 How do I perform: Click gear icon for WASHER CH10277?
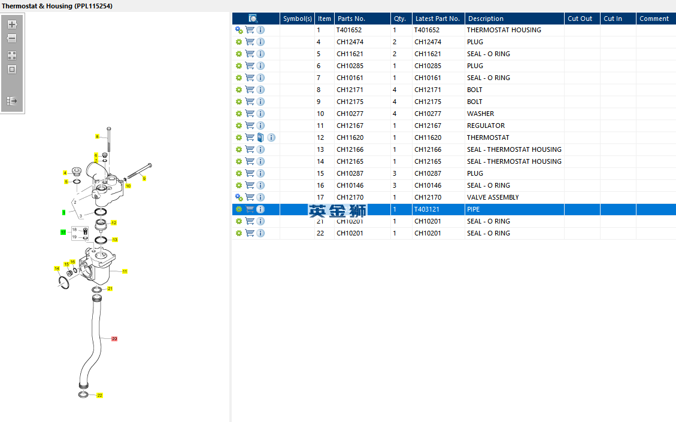point(239,114)
